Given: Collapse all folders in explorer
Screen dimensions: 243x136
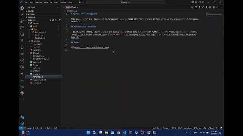Looking at the screenshot, I should coord(60,20).
